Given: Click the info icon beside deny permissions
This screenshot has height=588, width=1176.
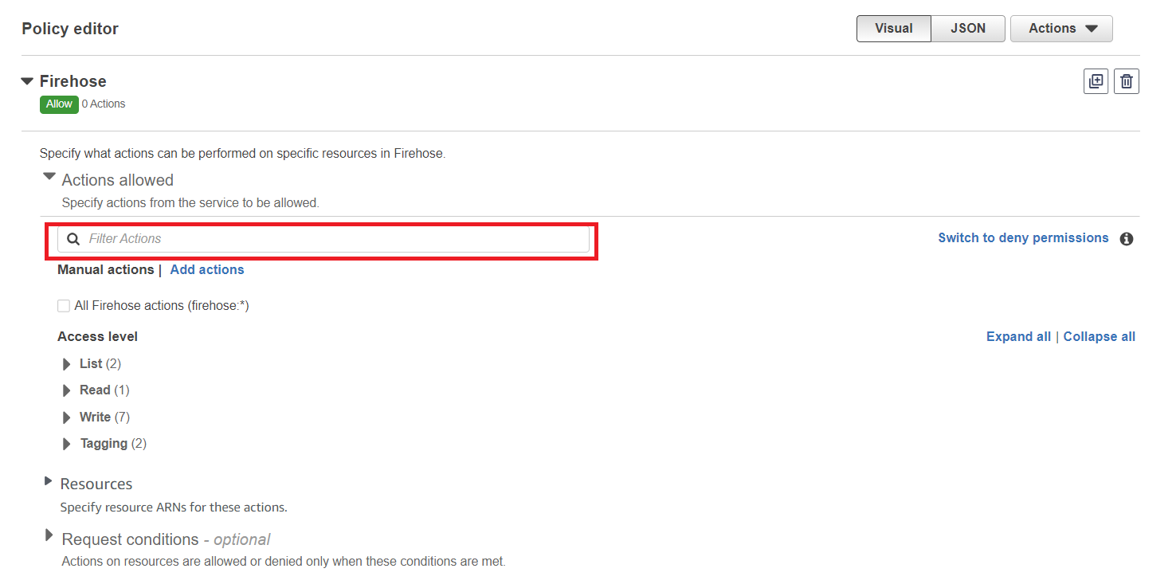Looking at the screenshot, I should coord(1127,239).
